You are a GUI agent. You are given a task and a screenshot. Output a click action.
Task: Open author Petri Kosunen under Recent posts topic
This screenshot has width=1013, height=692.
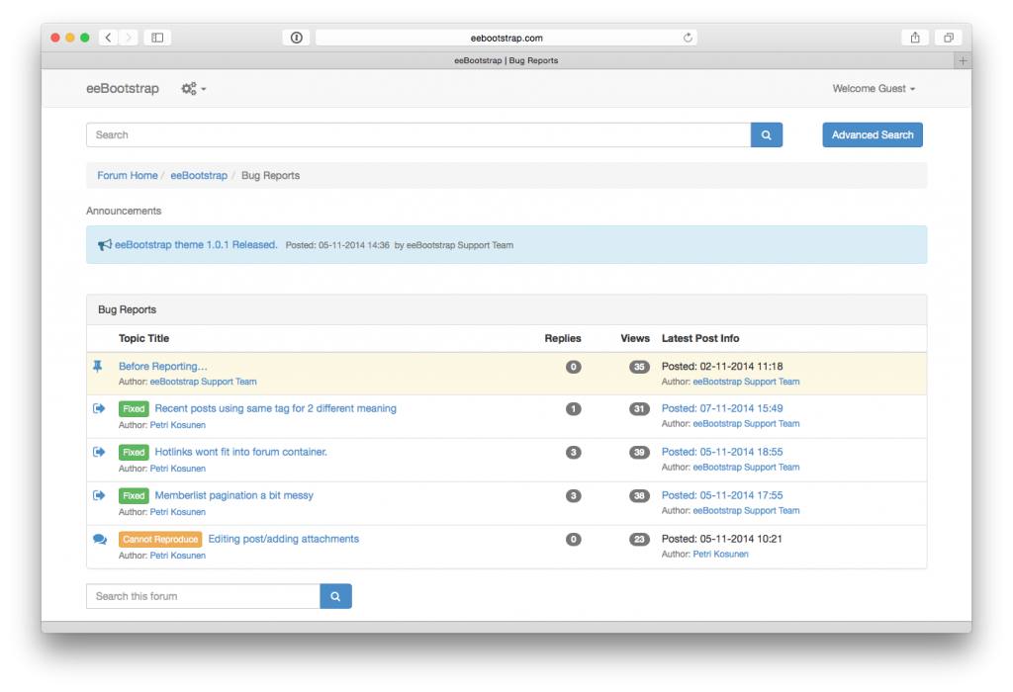(x=178, y=425)
